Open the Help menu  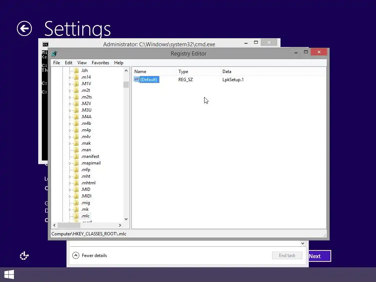[119, 63]
